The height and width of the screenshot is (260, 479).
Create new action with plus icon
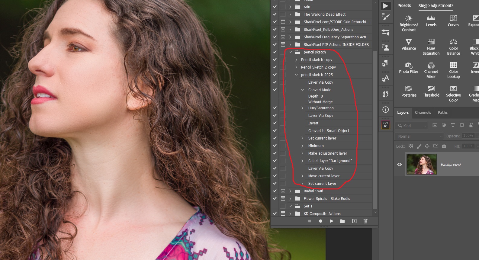tap(354, 221)
